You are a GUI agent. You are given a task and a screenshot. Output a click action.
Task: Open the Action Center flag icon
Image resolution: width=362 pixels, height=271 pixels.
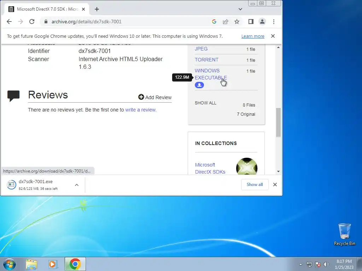coord(318,264)
